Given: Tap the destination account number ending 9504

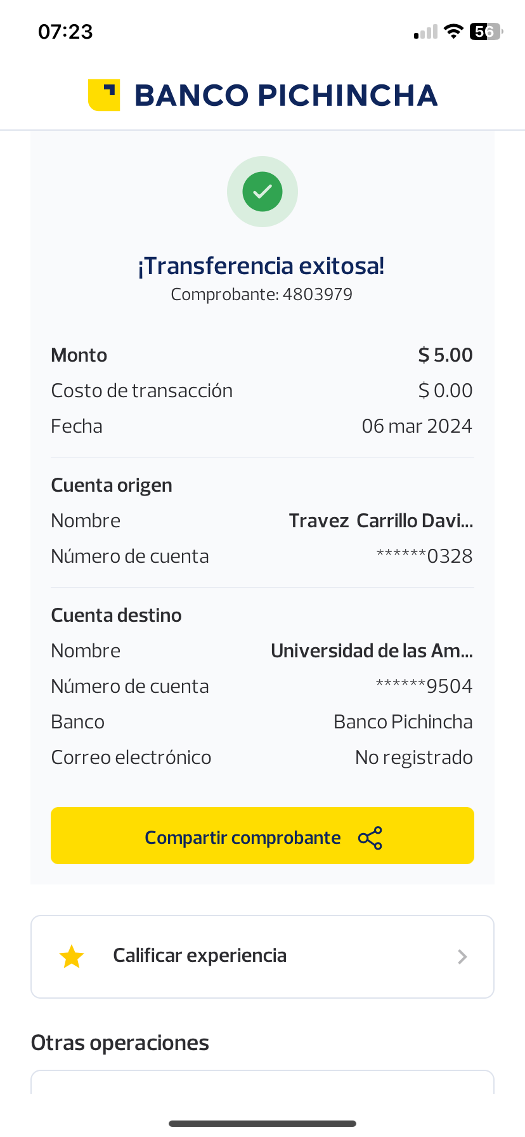Looking at the screenshot, I should pos(424,687).
